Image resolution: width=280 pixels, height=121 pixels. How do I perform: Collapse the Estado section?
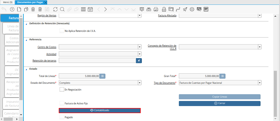pyautogui.click(x=27, y=69)
